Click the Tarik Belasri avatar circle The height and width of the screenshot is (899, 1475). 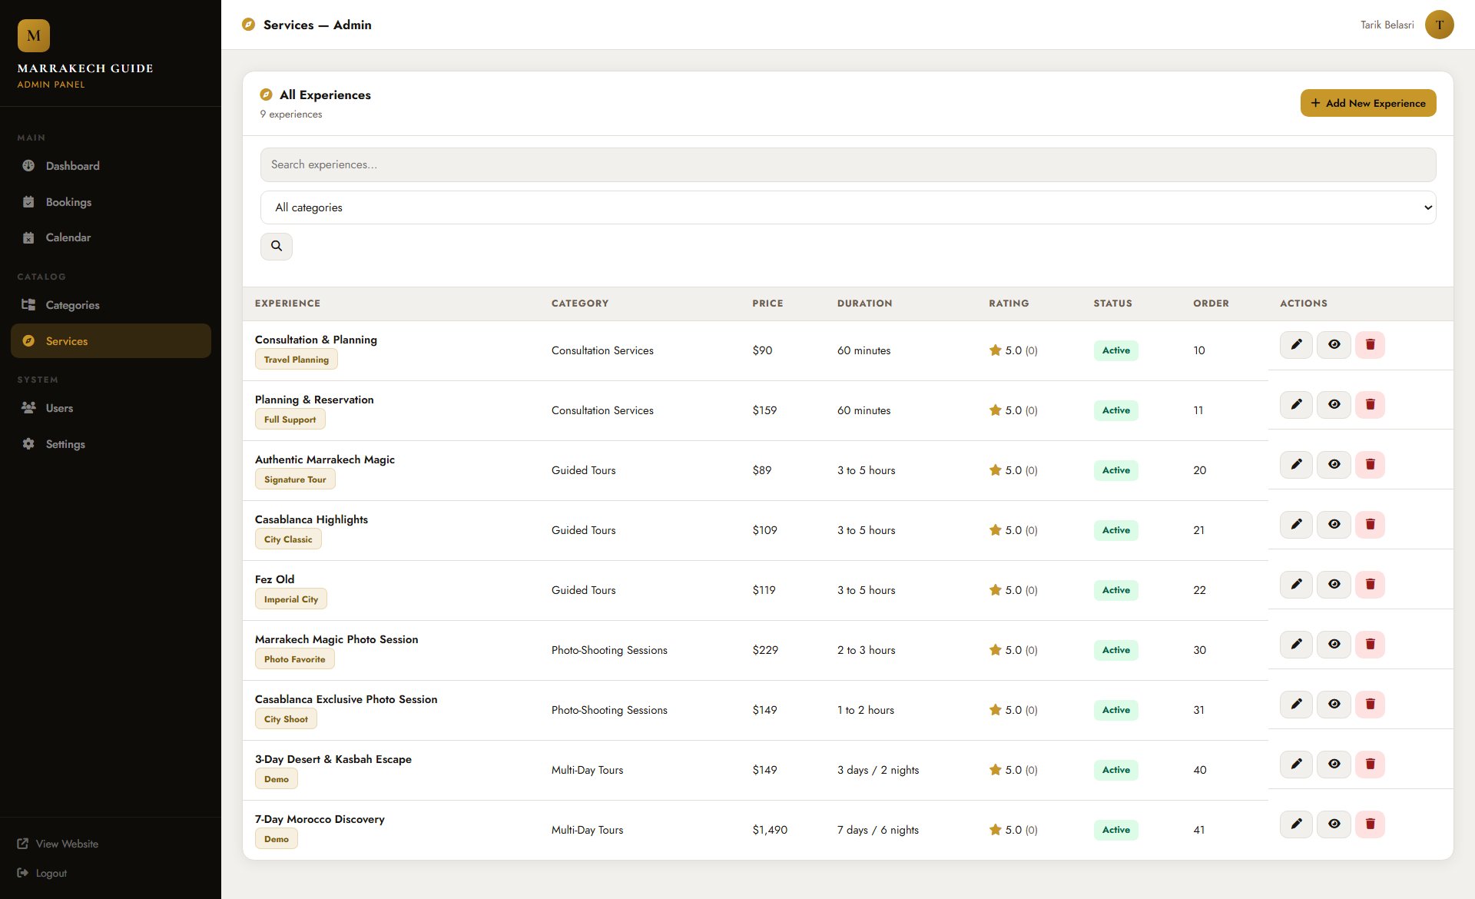[x=1439, y=25]
